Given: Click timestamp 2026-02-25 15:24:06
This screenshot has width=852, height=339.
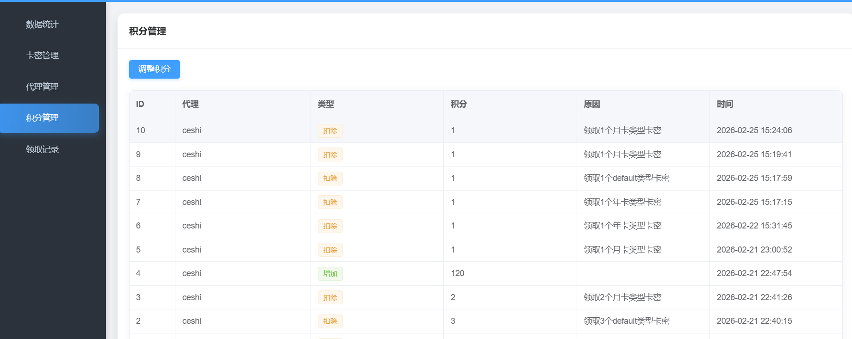Looking at the screenshot, I should click(x=754, y=130).
